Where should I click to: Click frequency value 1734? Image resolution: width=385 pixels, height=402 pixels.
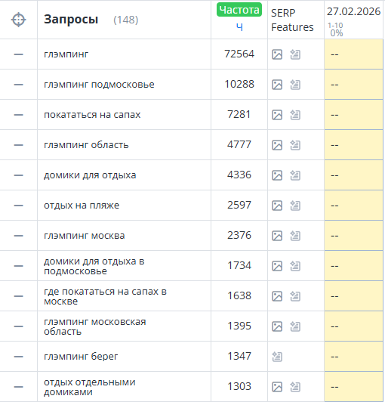pyautogui.click(x=239, y=266)
